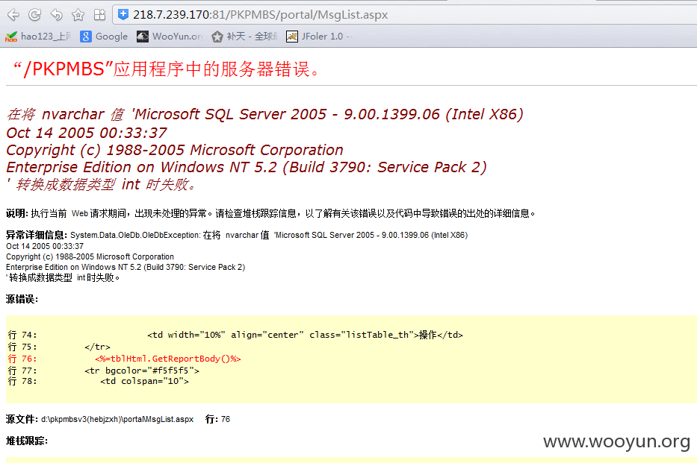
Task: Open the hao123 bookmark
Action: click(x=38, y=37)
